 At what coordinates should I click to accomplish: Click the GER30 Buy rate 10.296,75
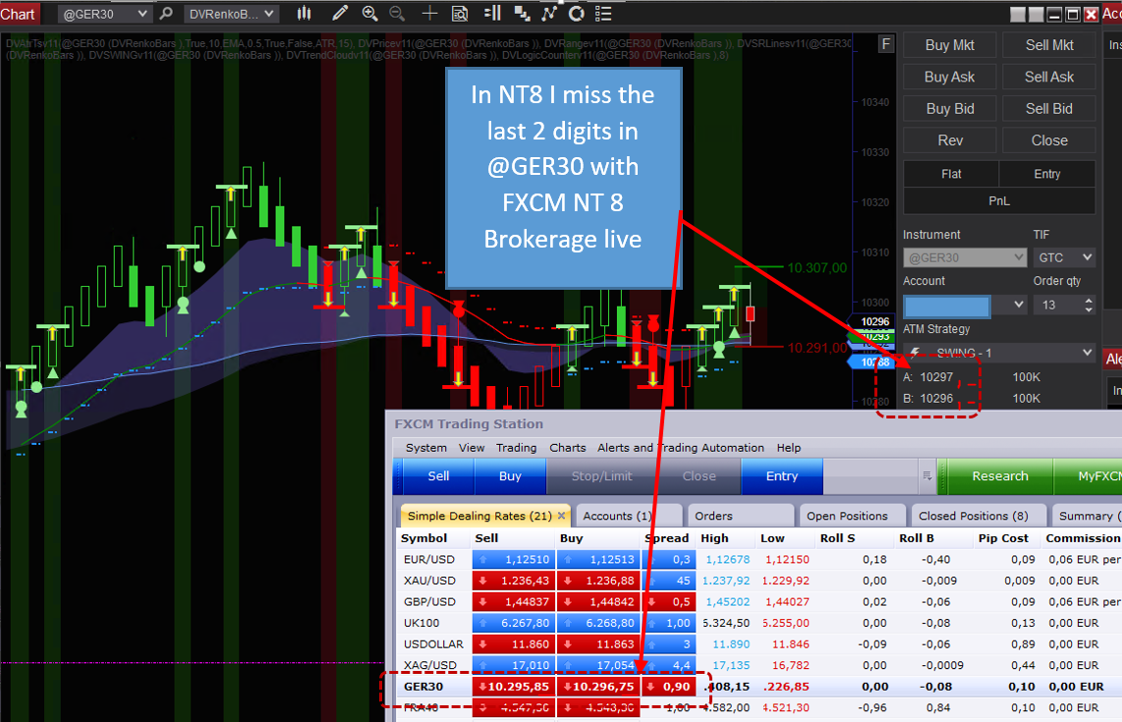tap(598, 687)
